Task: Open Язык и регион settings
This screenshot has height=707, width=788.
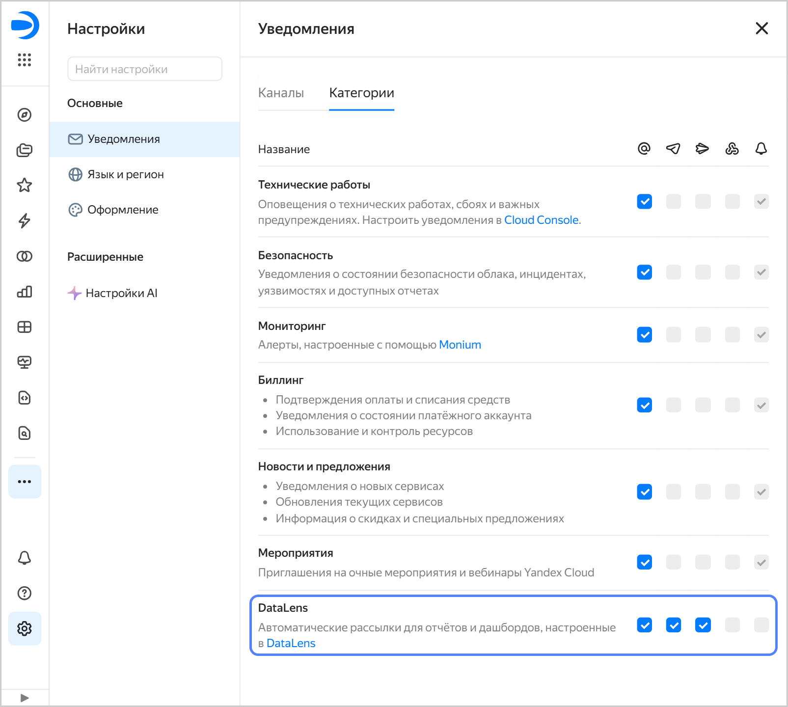Action: coord(144,175)
